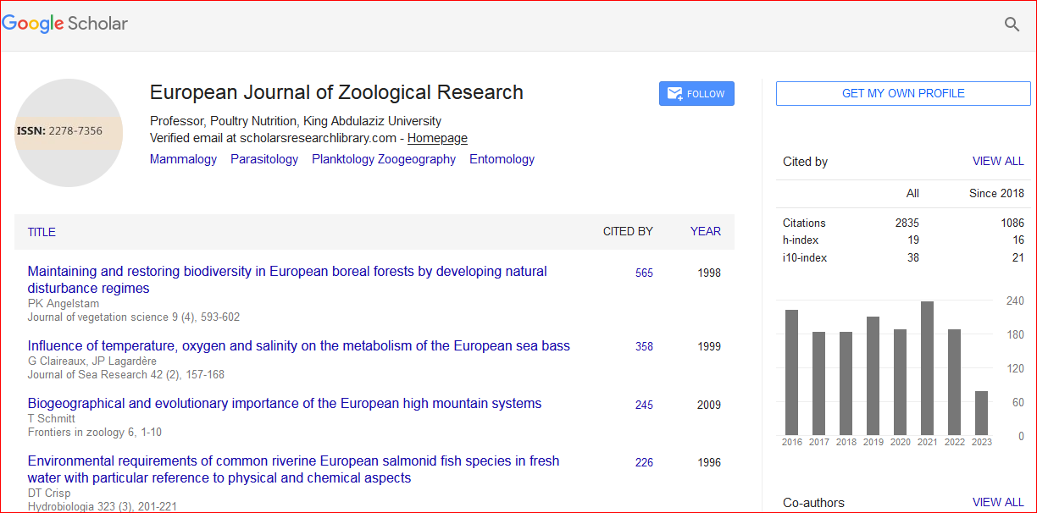Open the ISSN profile picture
1037x513 pixels.
[69, 132]
